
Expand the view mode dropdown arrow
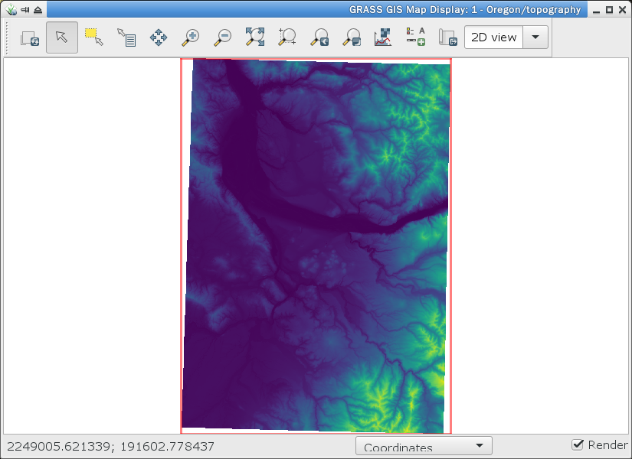[535, 37]
